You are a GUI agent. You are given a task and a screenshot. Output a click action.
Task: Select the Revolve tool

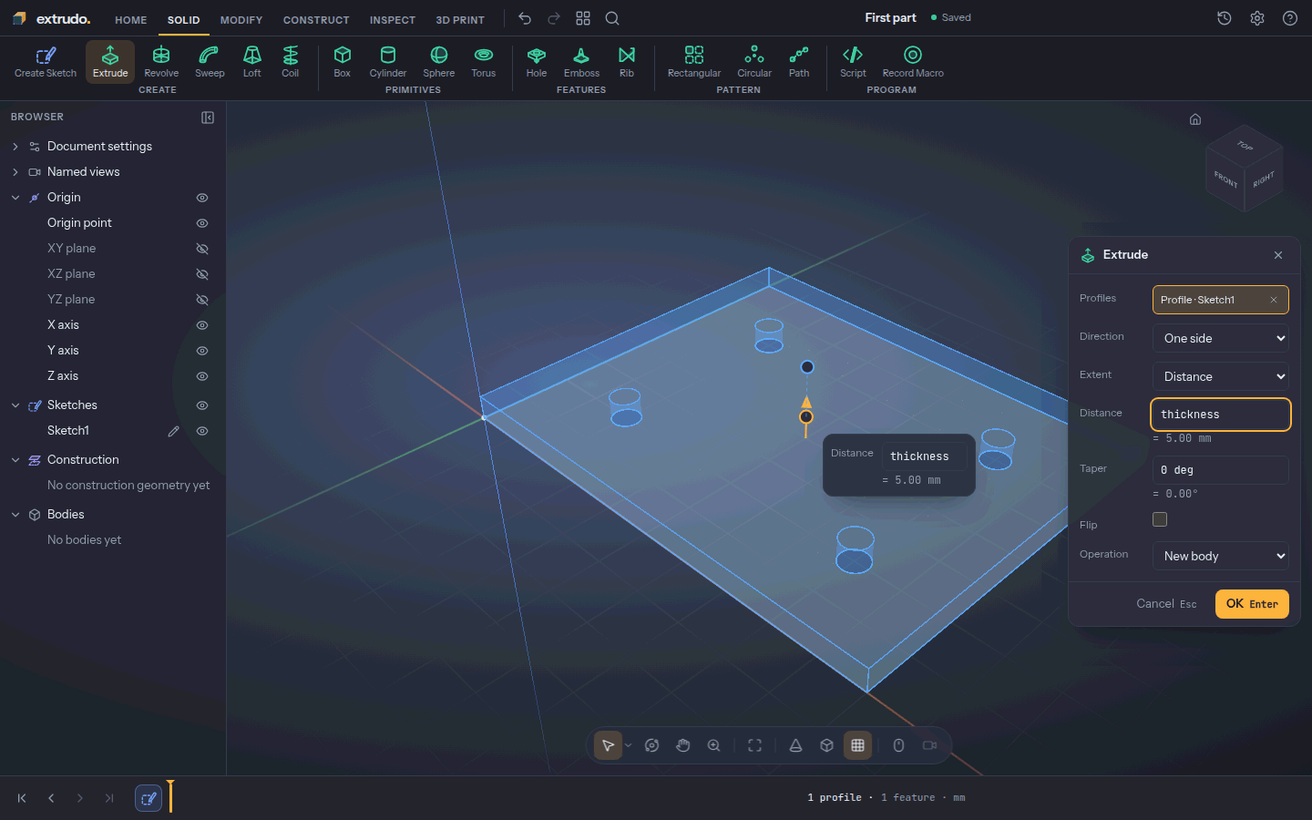click(x=161, y=62)
